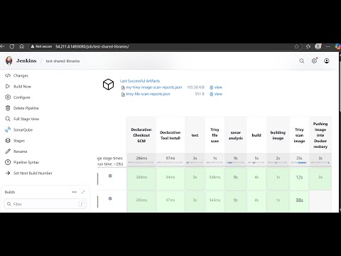Open Builds panel more options menu
Screen dimensions: 341x256
(x=75, y=192)
